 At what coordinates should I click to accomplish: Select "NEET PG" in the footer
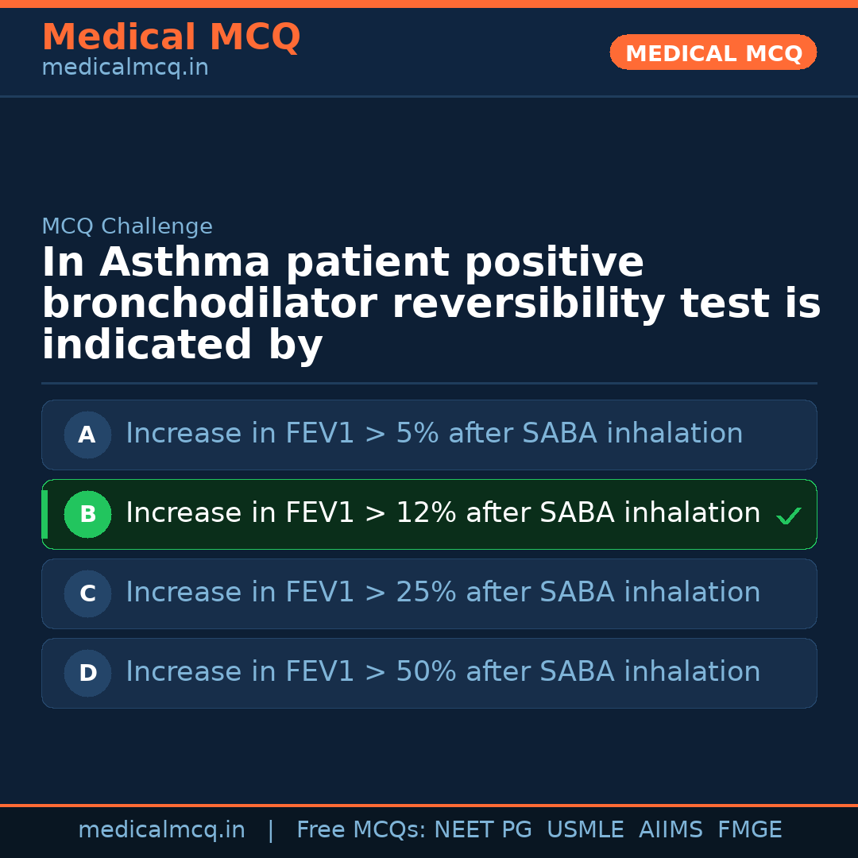[483, 830]
